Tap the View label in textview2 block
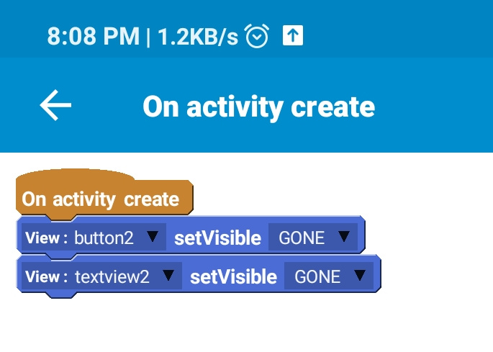This screenshot has width=493, height=352. (45, 276)
